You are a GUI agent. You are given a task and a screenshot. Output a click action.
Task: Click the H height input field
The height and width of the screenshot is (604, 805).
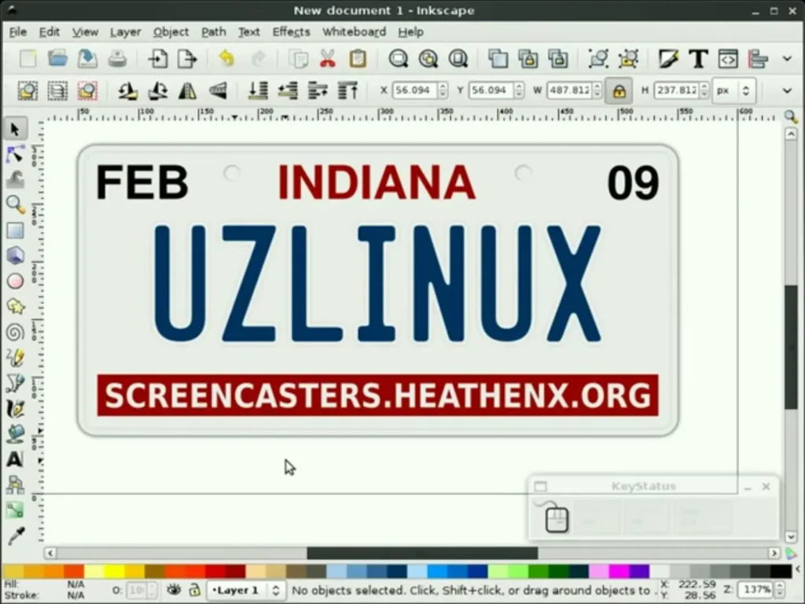[676, 90]
